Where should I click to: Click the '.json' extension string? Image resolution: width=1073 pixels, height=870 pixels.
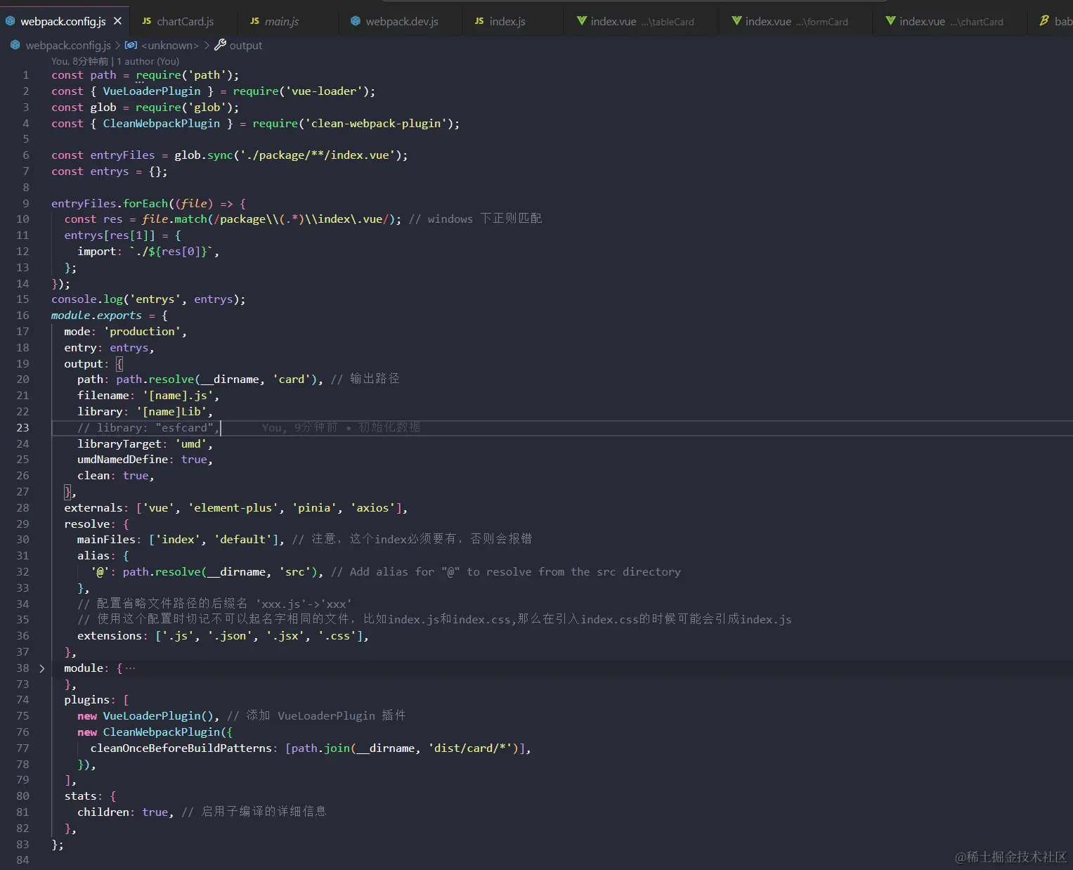pos(230,636)
